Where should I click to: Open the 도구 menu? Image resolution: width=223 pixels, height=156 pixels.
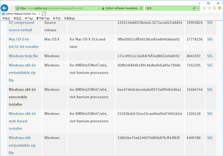57,18
